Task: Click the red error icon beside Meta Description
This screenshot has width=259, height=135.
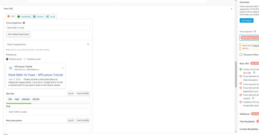Action: (x=241, y=76)
